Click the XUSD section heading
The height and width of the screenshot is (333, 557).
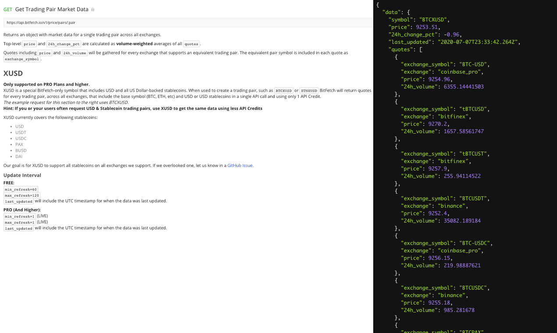tap(13, 73)
